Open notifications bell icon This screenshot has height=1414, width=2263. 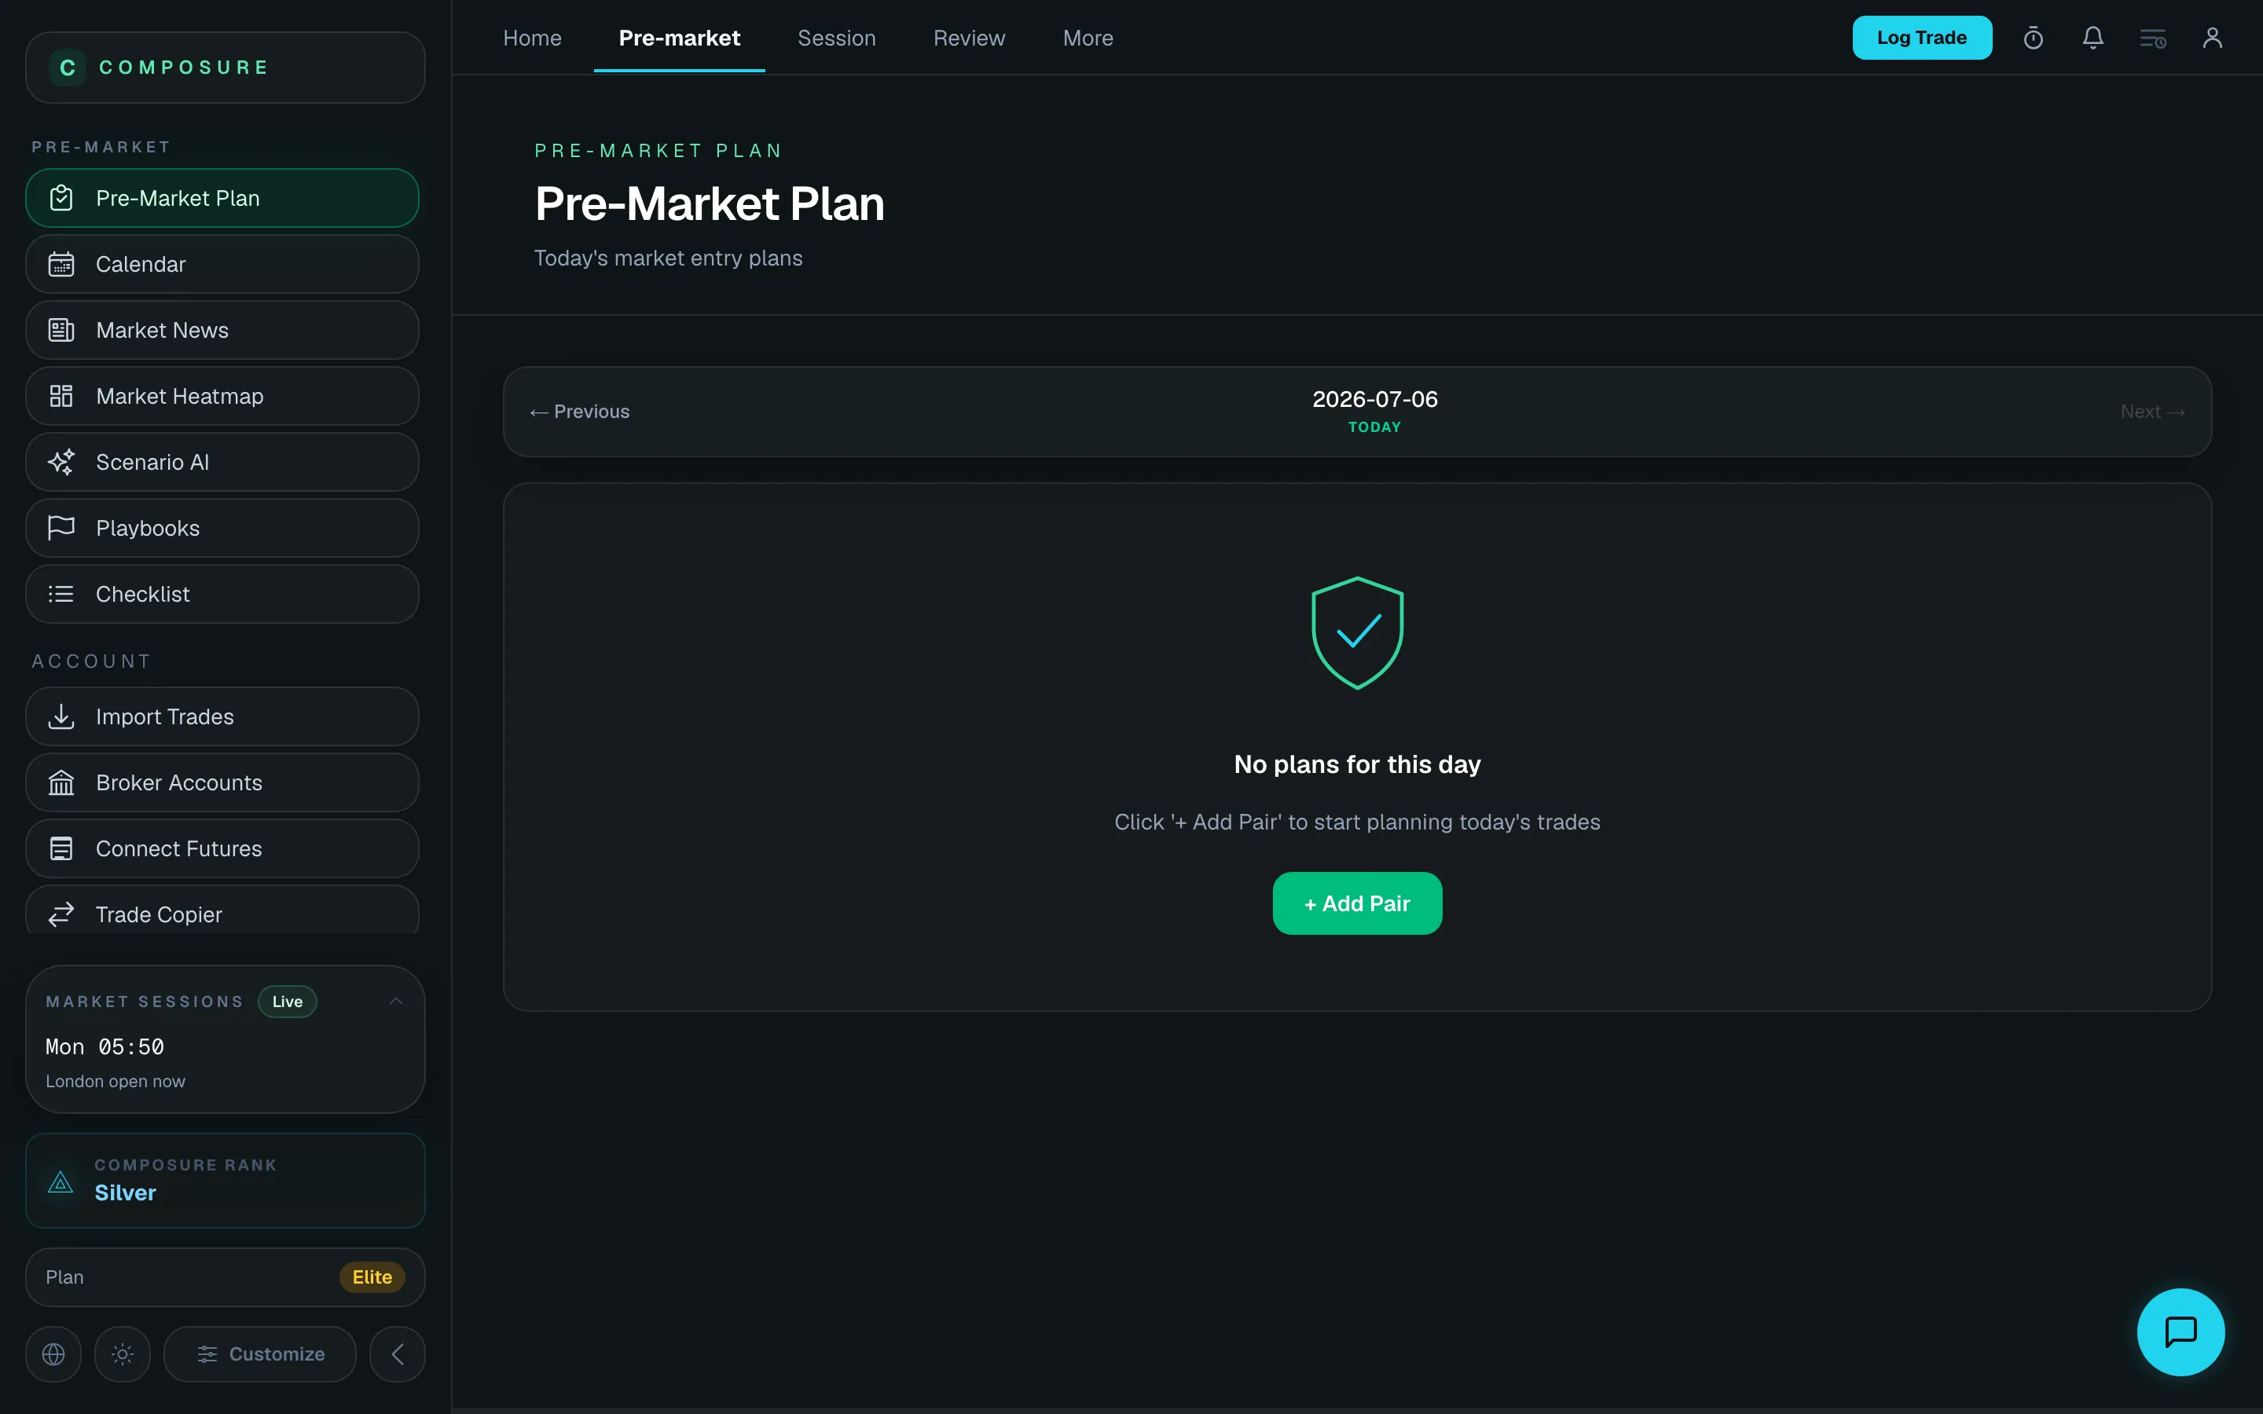pos(2092,38)
